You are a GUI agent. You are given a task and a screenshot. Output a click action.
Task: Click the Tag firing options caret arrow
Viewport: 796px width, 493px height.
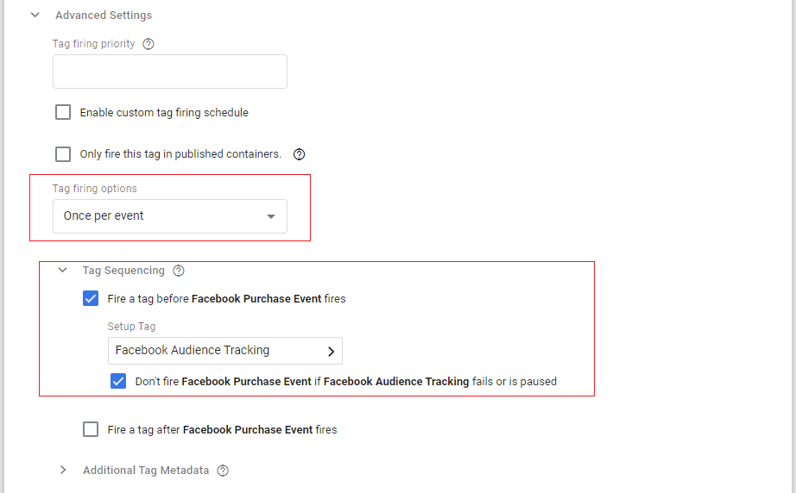(271, 216)
